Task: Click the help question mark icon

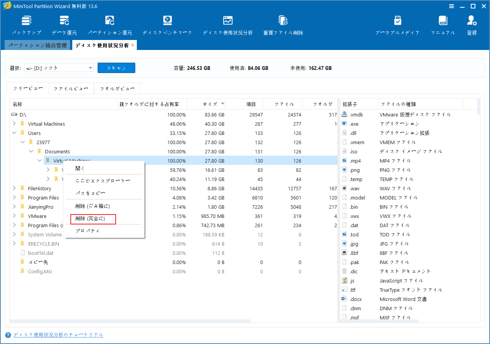Action: coord(8,335)
